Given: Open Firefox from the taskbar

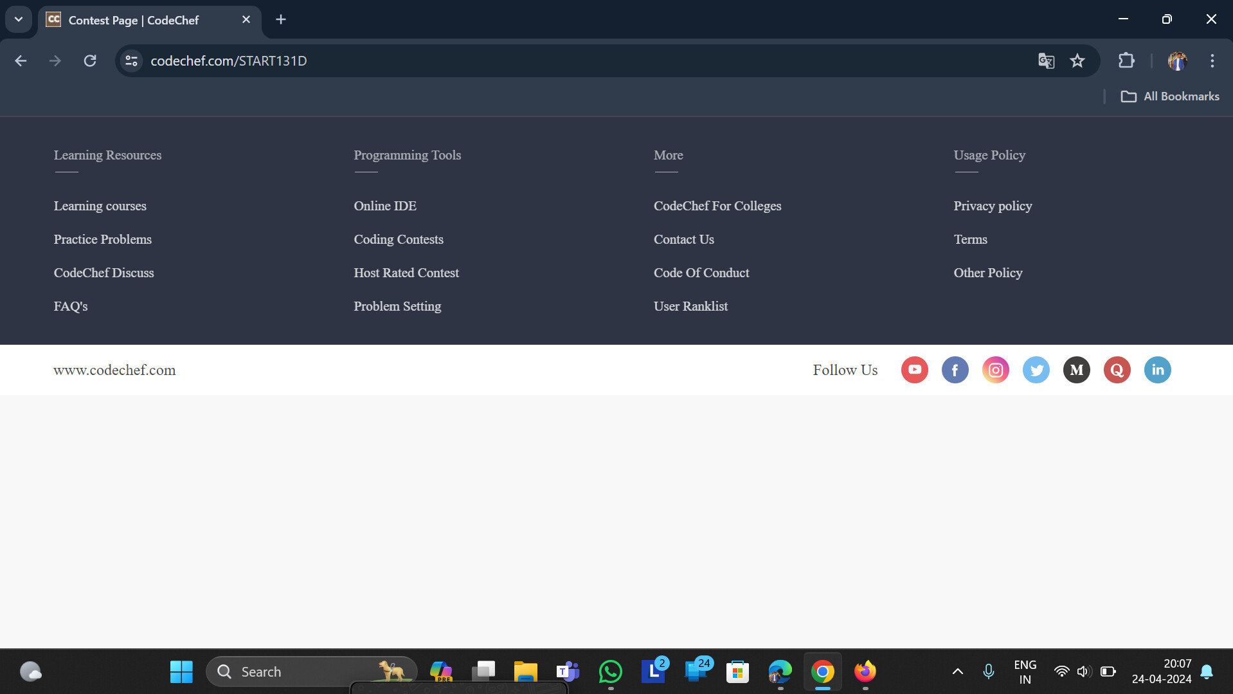Looking at the screenshot, I should coord(865,671).
